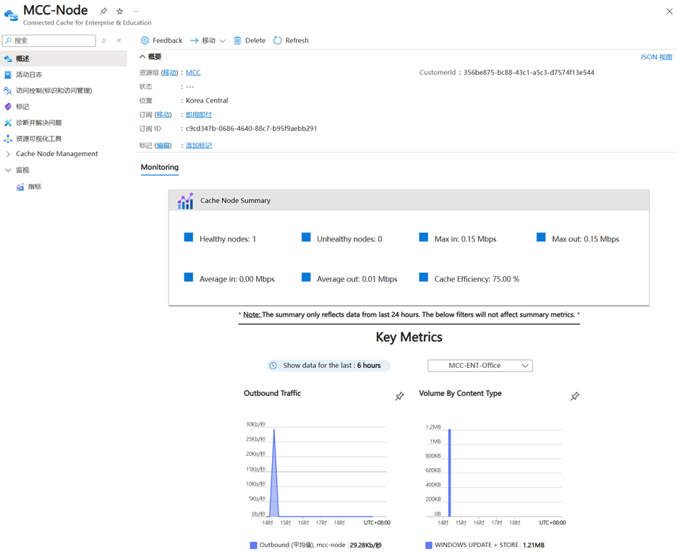This screenshot has height=555, width=677.
Task: Click Average in: 0.00 Mbps text
Action: [x=237, y=279]
